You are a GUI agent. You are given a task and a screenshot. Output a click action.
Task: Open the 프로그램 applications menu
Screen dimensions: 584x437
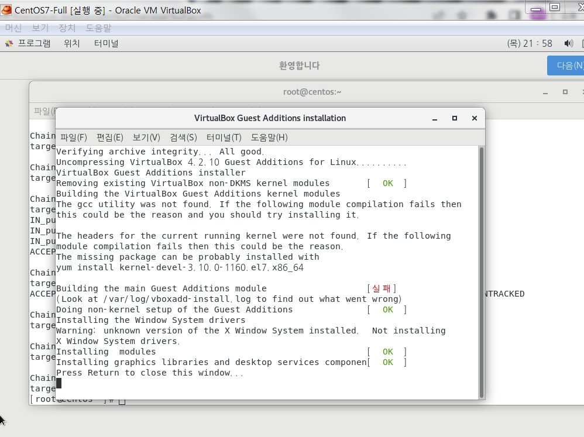click(35, 43)
